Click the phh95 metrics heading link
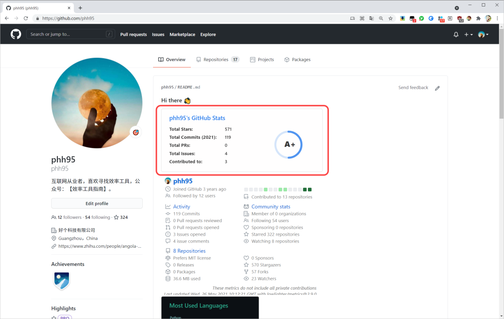This screenshot has width=504, height=319. tap(182, 181)
